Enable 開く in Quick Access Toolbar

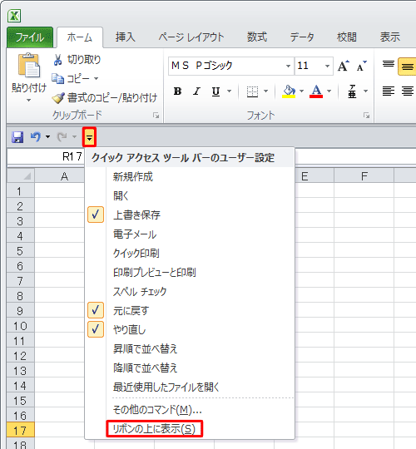(121, 196)
